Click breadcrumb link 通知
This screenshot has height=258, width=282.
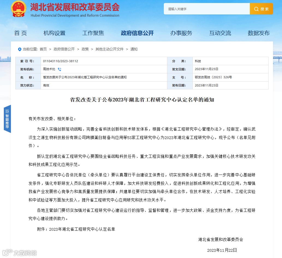(134, 49)
